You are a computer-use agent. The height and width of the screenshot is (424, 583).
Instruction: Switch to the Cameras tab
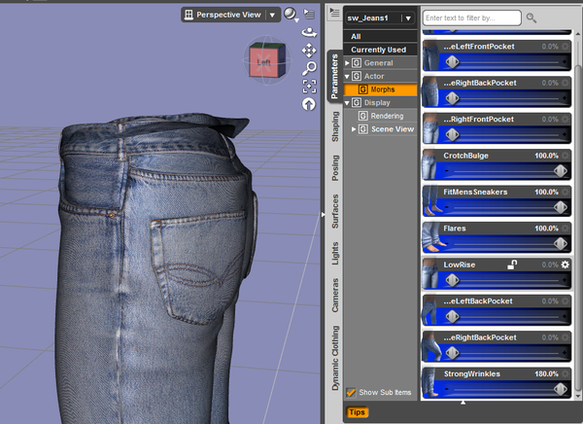(x=335, y=295)
